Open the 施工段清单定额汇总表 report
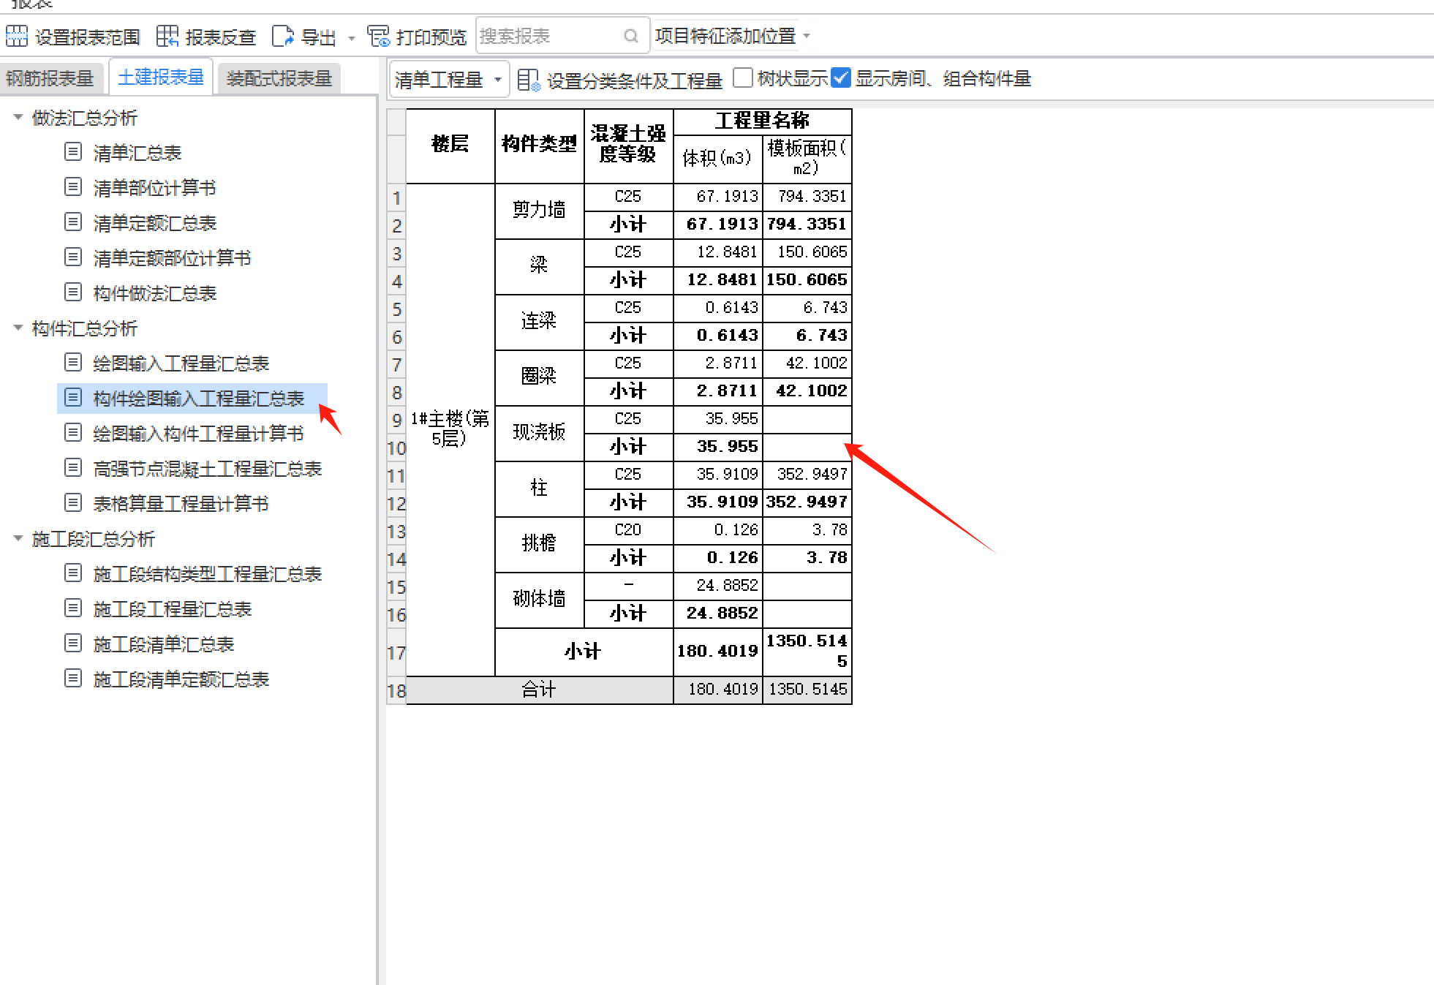 (x=181, y=679)
